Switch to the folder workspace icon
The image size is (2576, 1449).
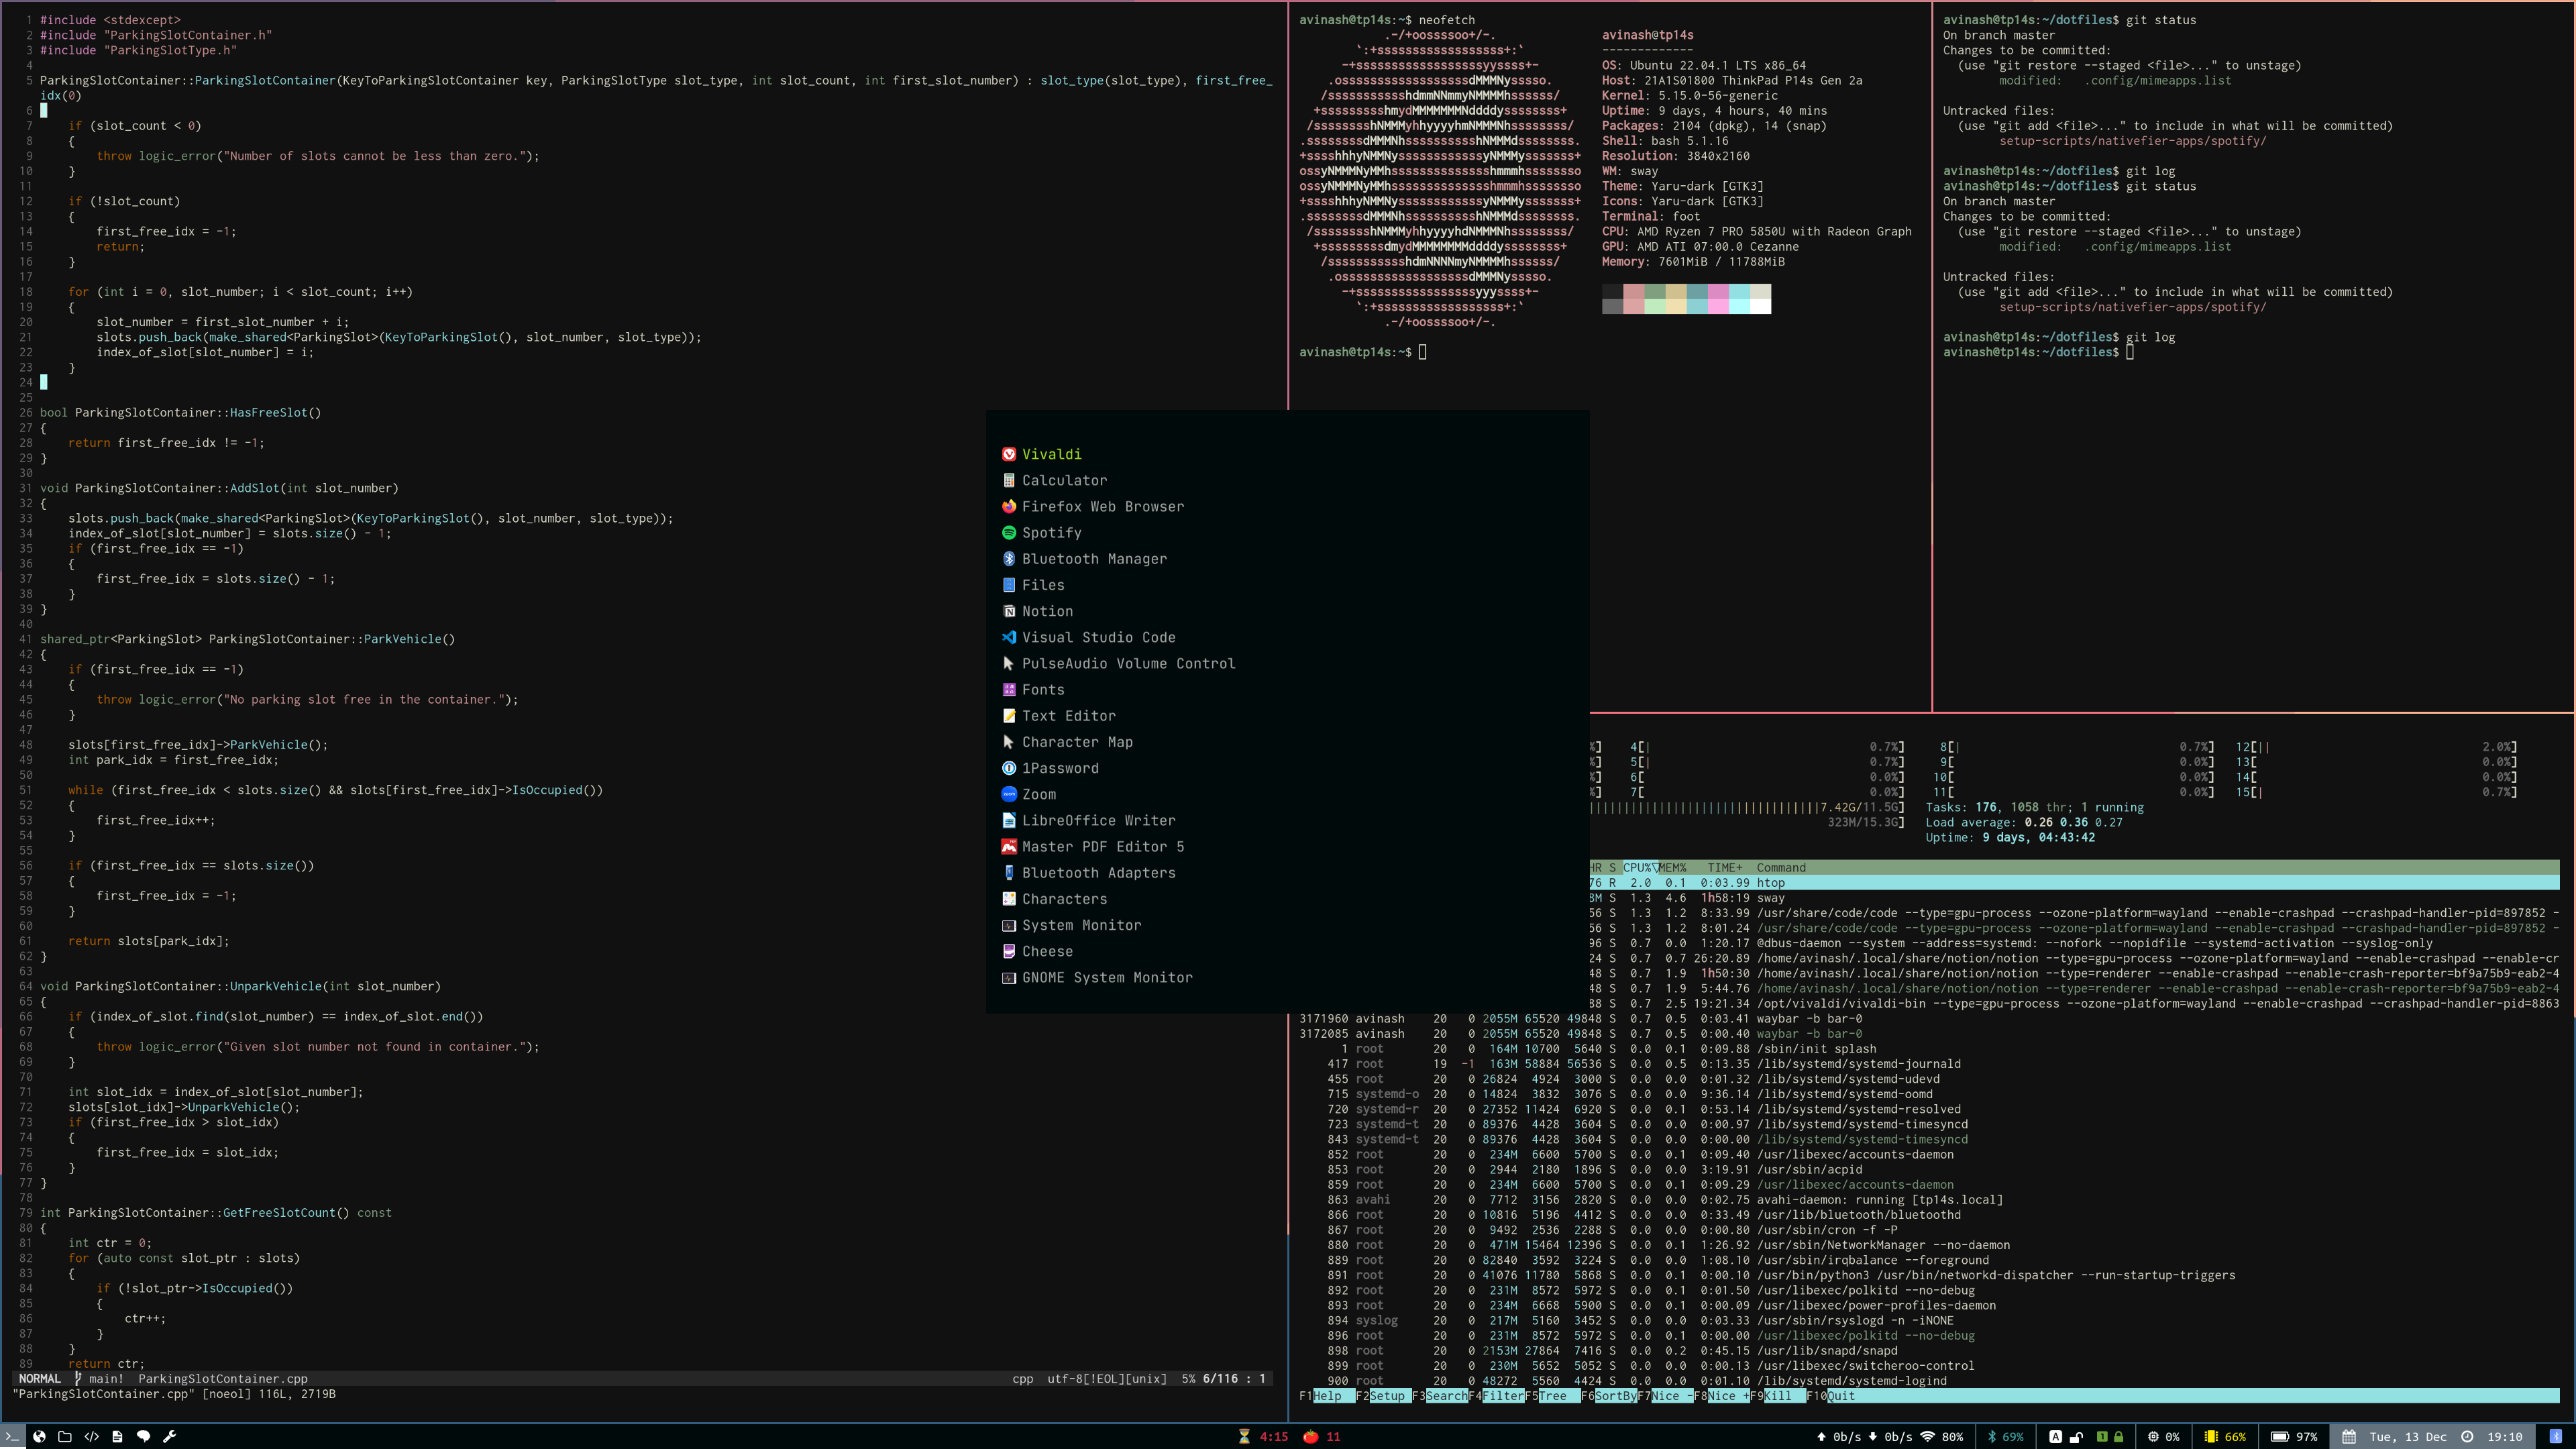[65, 1436]
